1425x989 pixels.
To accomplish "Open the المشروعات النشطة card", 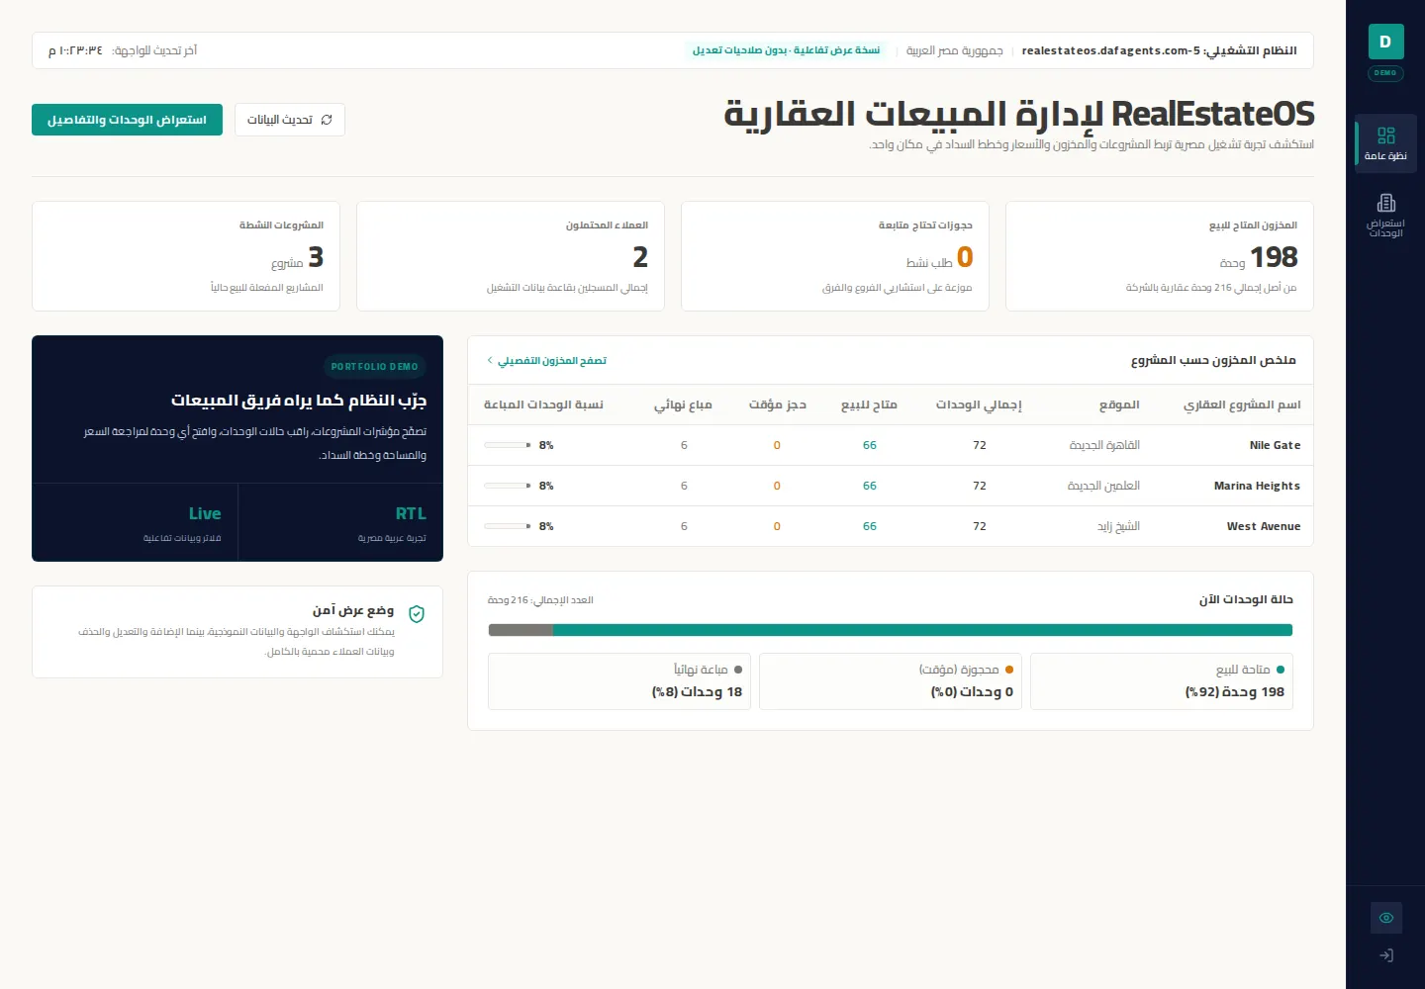I will click(x=186, y=256).
